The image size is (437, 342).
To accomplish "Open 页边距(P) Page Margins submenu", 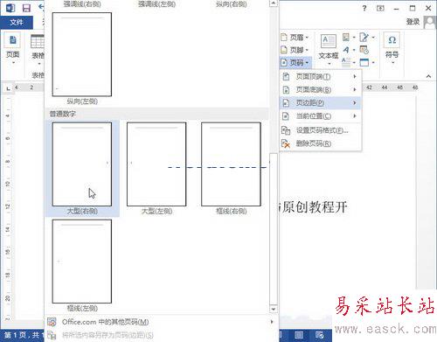I will [x=321, y=102].
